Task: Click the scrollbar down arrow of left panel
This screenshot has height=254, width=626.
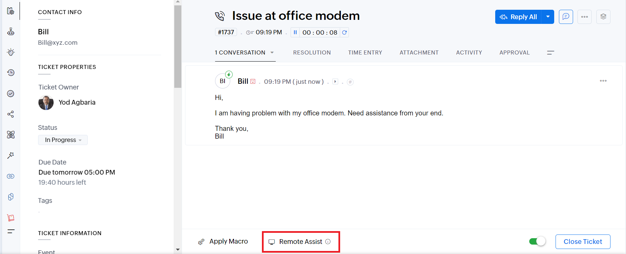Action: tap(178, 250)
